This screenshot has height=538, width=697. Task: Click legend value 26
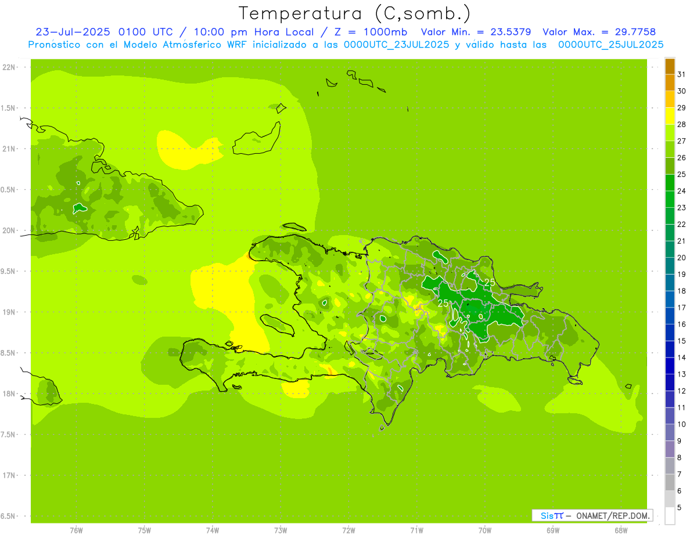point(681,157)
